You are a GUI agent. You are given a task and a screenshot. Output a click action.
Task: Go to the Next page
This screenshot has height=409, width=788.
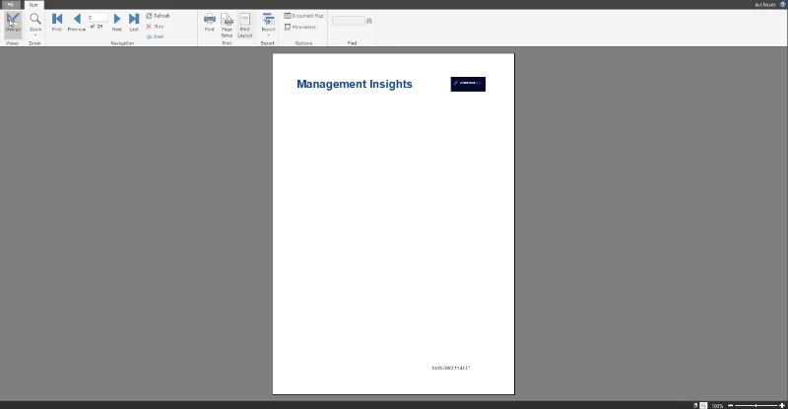[x=116, y=23]
